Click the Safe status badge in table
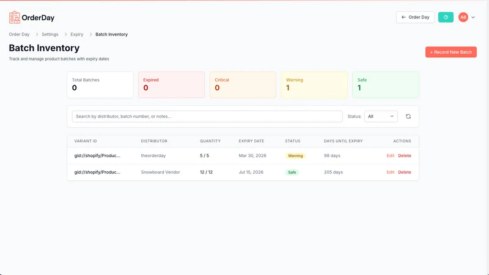This screenshot has width=489, height=275. point(292,172)
